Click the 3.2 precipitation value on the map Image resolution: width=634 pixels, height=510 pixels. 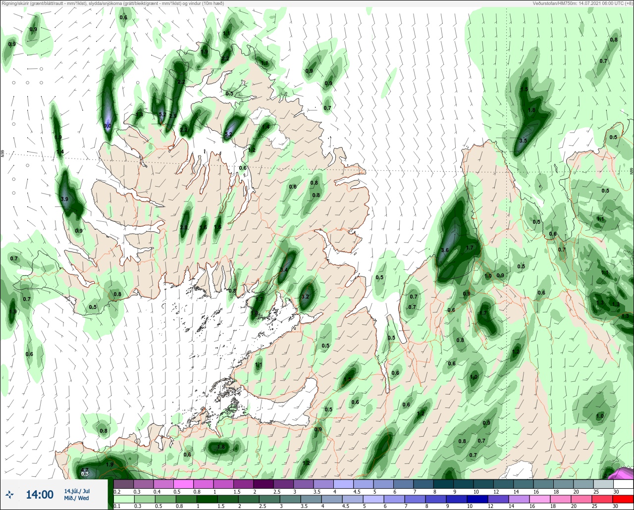click(305, 297)
